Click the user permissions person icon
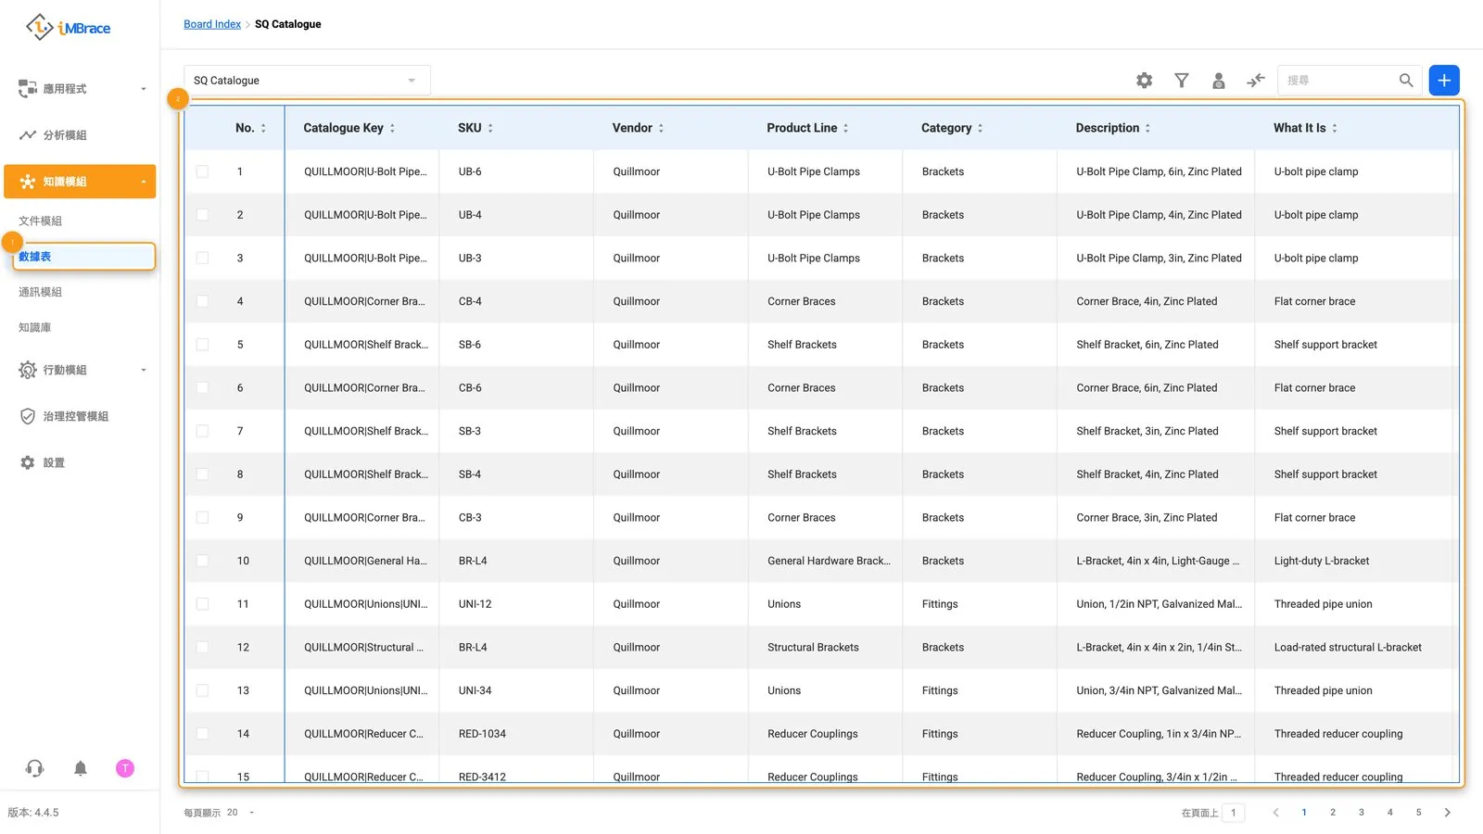The width and height of the screenshot is (1483, 834). click(x=1219, y=81)
